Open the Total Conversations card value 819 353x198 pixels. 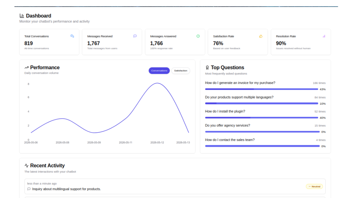29,43
